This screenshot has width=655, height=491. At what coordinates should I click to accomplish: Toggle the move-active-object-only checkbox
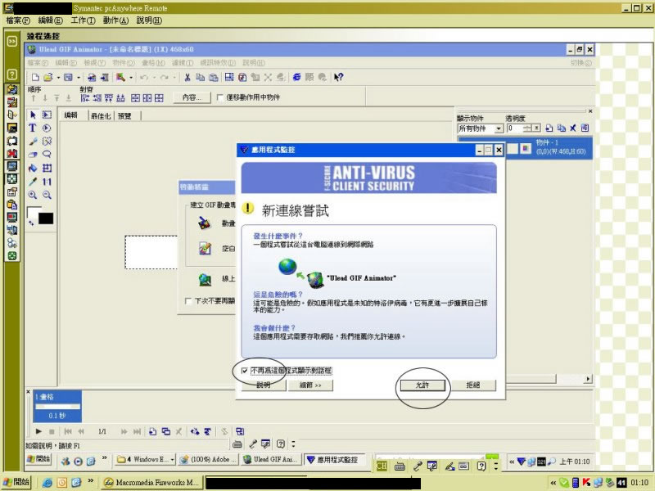coord(220,97)
